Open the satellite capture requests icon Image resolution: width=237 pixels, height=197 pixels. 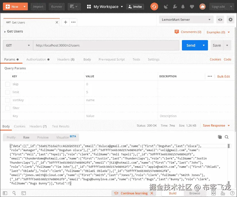166,7
